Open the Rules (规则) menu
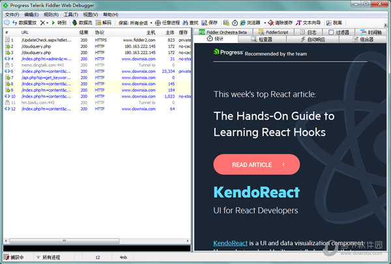Image resolution: width=391 pixels, height=264 pixels. (51, 14)
